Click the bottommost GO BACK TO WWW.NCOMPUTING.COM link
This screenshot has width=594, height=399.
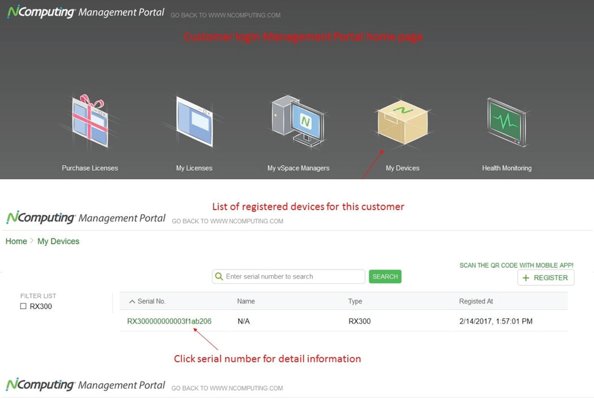[227, 388]
